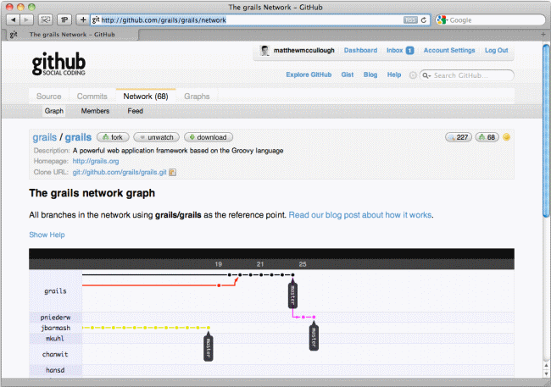Open new tab with plus at tab bar end
Viewport: 551px width, 387px height.
tap(543, 35)
